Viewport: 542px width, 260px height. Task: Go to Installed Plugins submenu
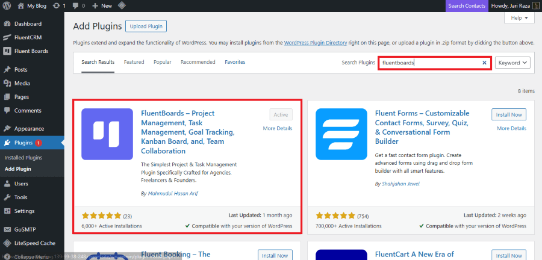click(23, 158)
